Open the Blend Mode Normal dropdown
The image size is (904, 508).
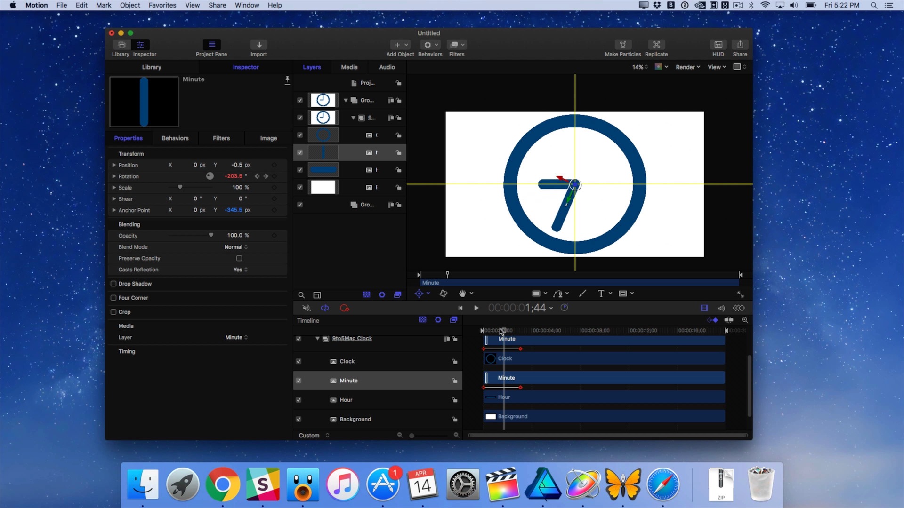(236, 247)
